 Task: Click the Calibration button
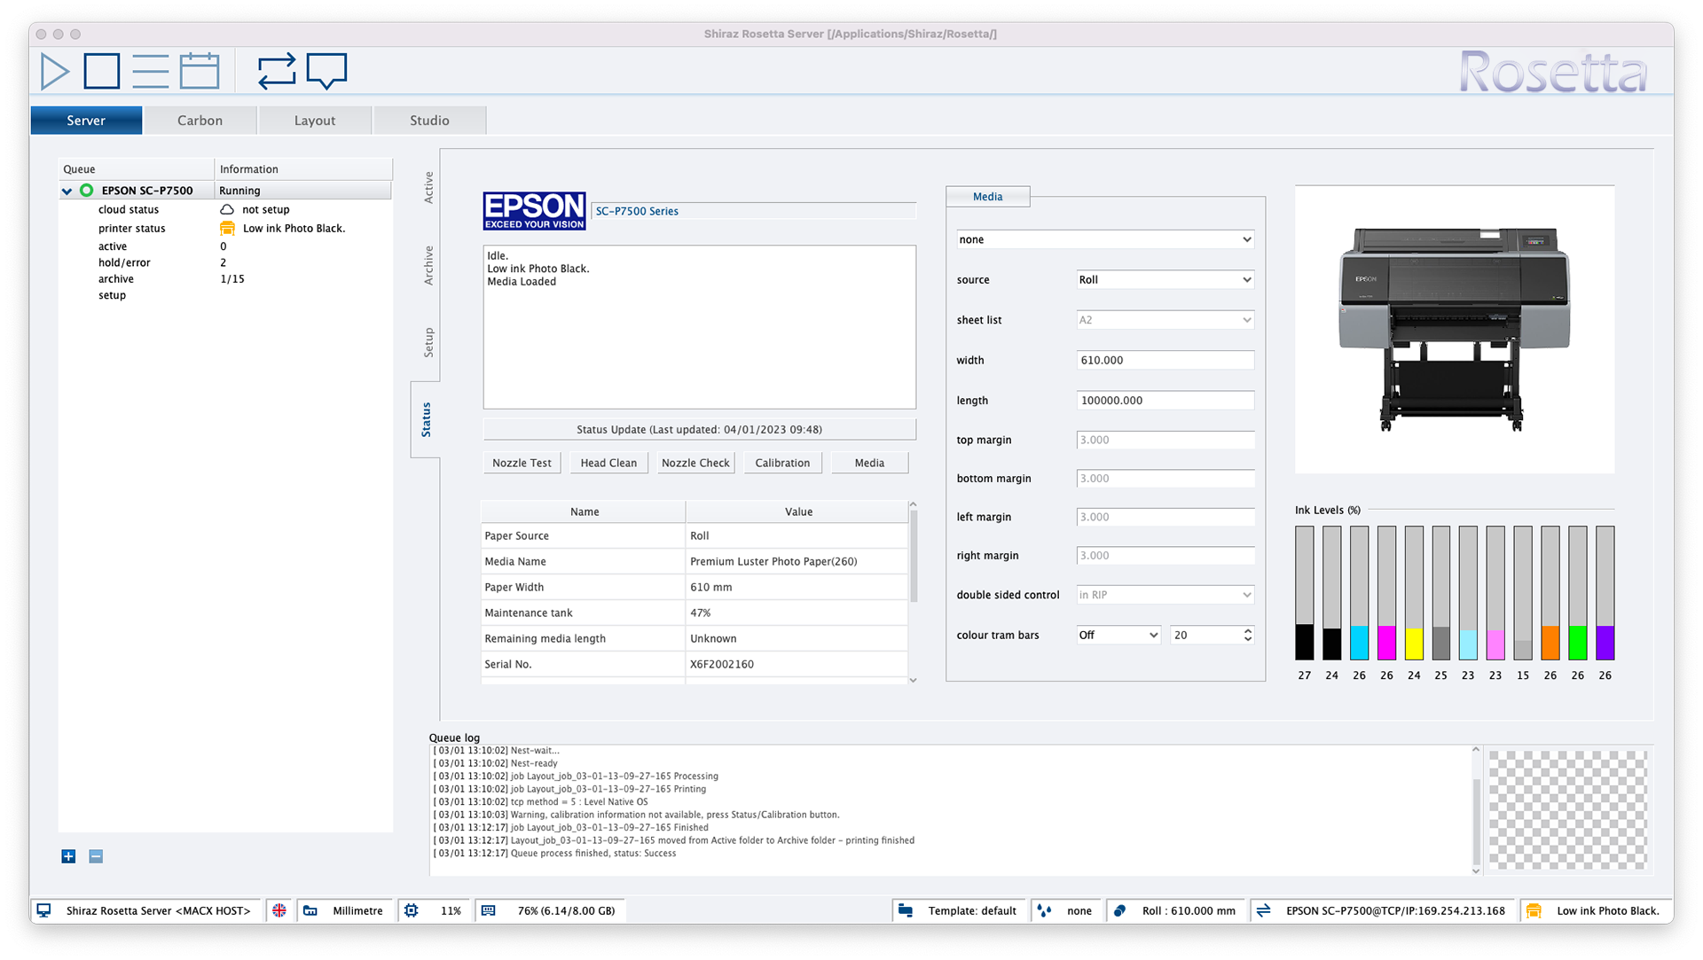782,463
